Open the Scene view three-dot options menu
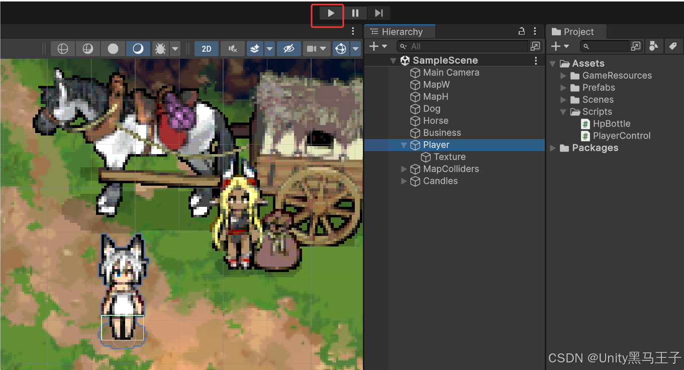The image size is (684, 370). tap(353, 31)
